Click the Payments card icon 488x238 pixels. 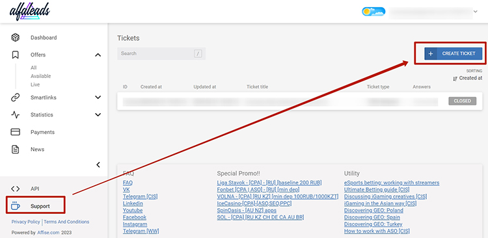15,132
